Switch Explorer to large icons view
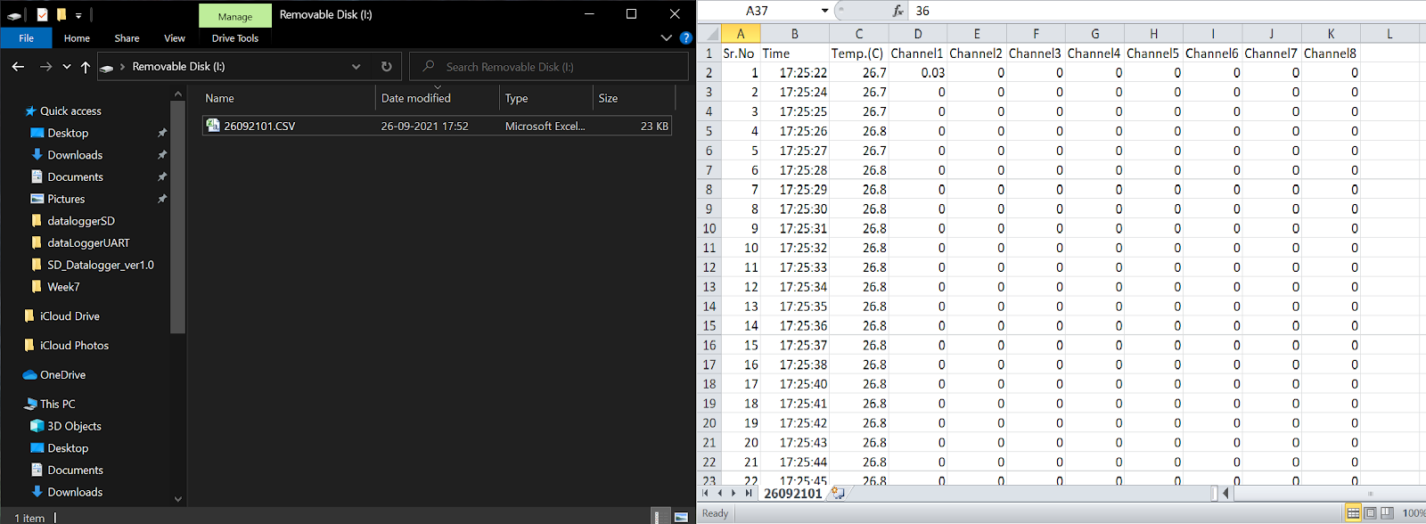This screenshot has width=1426, height=524. pos(681,516)
